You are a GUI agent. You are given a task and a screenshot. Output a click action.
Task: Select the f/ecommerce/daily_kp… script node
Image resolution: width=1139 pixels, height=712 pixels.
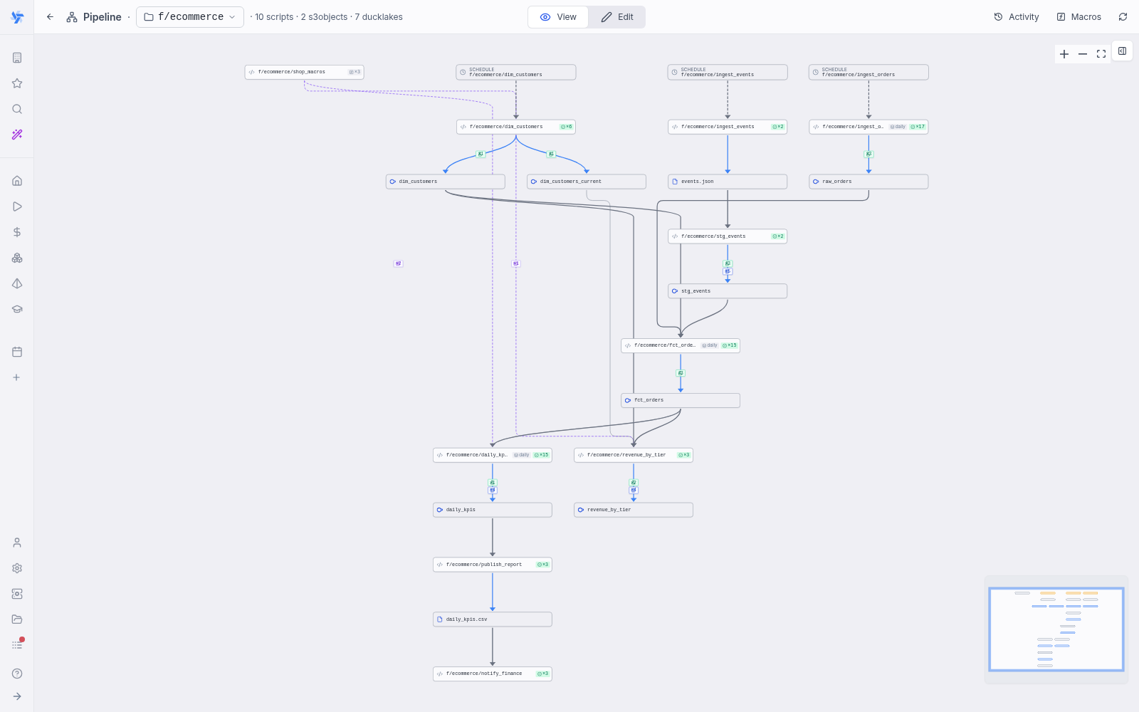[x=493, y=455]
